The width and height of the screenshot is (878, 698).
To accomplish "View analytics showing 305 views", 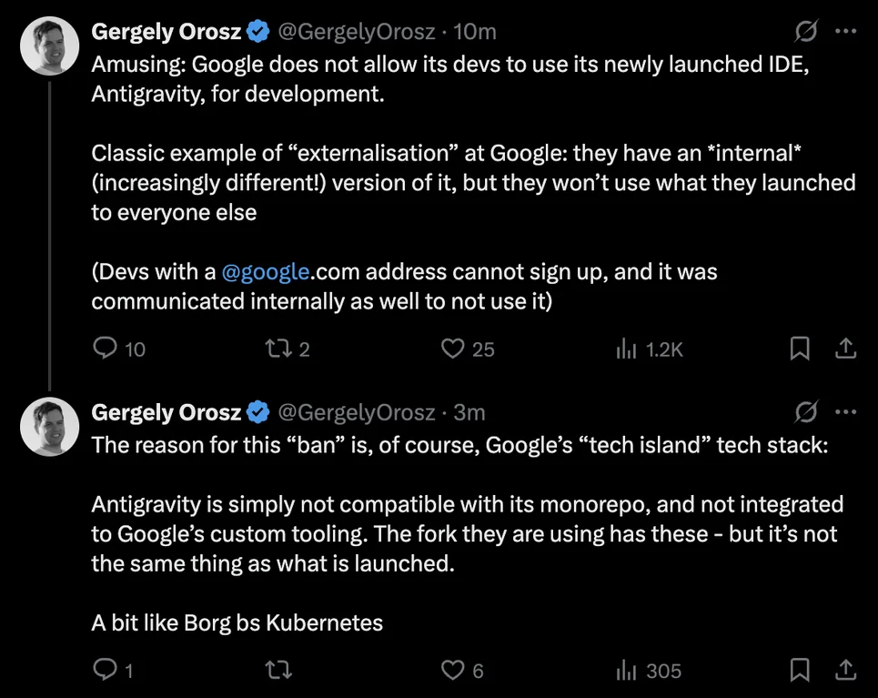I will pyautogui.click(x=627, y=671).
